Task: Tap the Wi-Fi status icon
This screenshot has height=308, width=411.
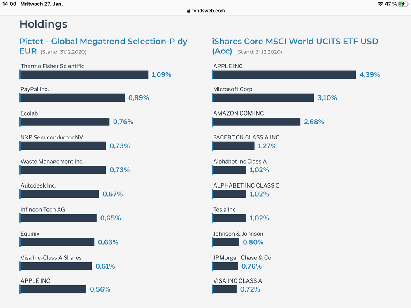Action: pos(380,4)
